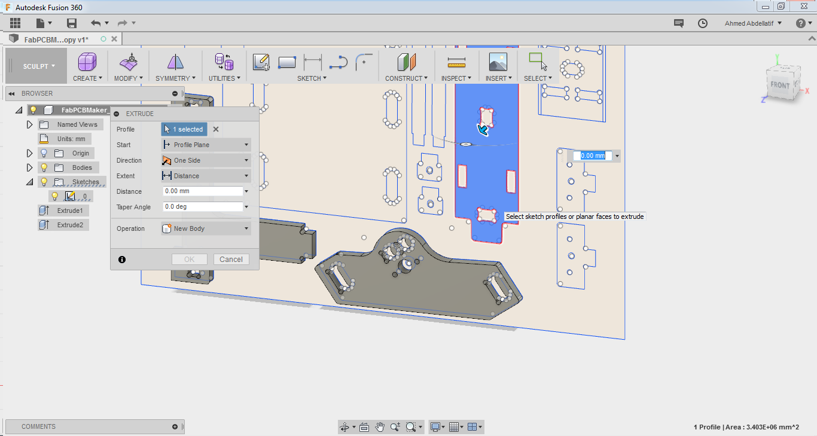Click the Modify edit form icon
The height and width of the screenshot is (436, 817).
point(129,62)
